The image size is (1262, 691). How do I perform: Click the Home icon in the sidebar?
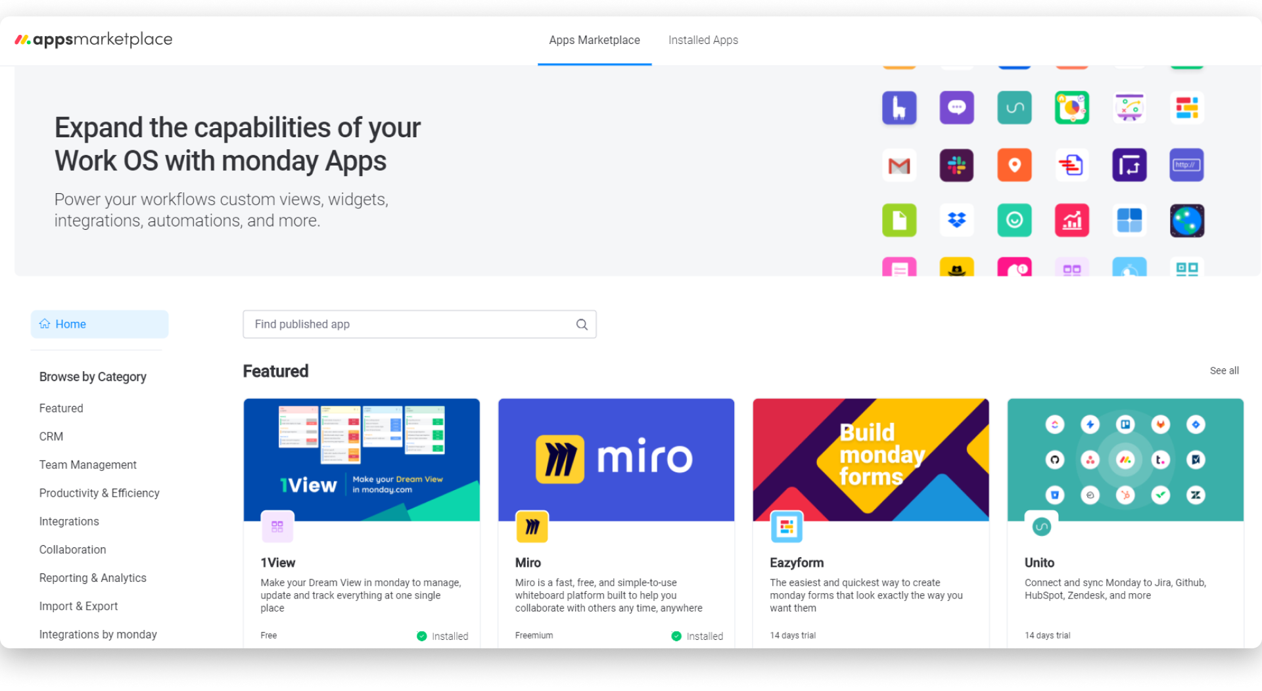(x=45, y=323)
